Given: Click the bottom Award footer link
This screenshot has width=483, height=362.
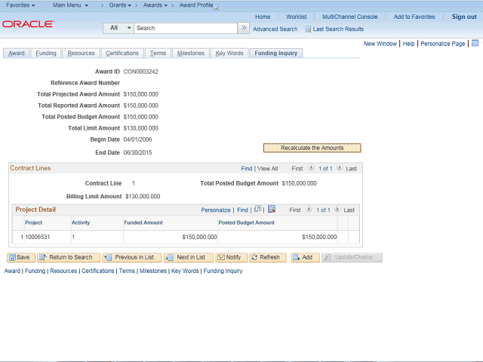Looking at the screenshot, I should click(12, 271).
